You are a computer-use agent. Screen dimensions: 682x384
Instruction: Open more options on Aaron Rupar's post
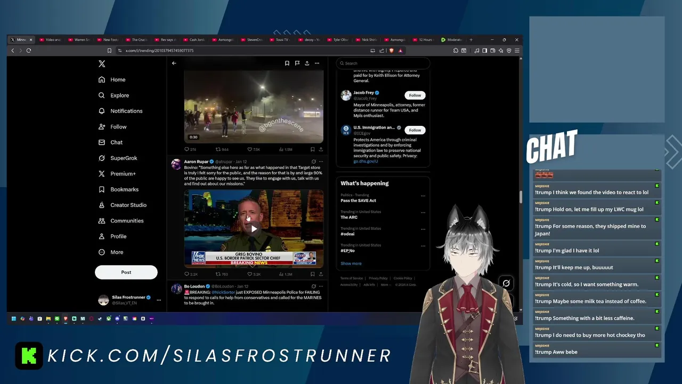[321, 162]
